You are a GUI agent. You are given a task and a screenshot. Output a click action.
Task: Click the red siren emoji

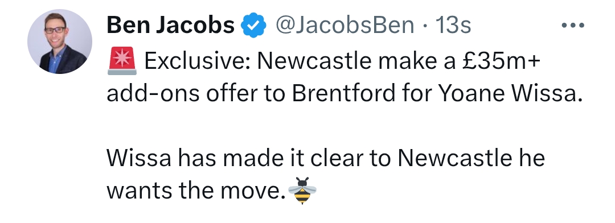122,61
